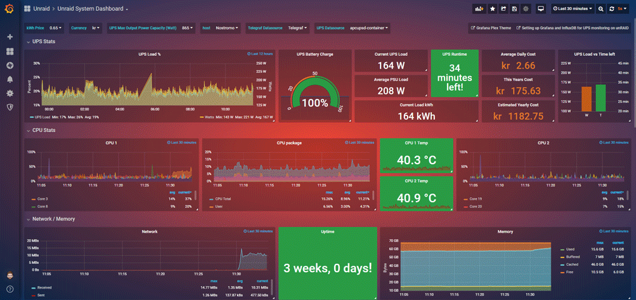Open the host Nostromo variable dropdown
The image size is (636, 300).
click(x=227, y=28)
